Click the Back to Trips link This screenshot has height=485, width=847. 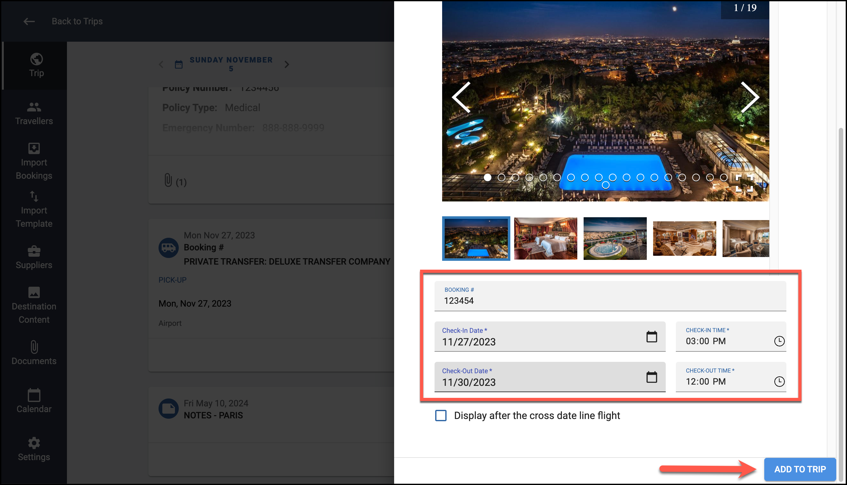(77, 21)
